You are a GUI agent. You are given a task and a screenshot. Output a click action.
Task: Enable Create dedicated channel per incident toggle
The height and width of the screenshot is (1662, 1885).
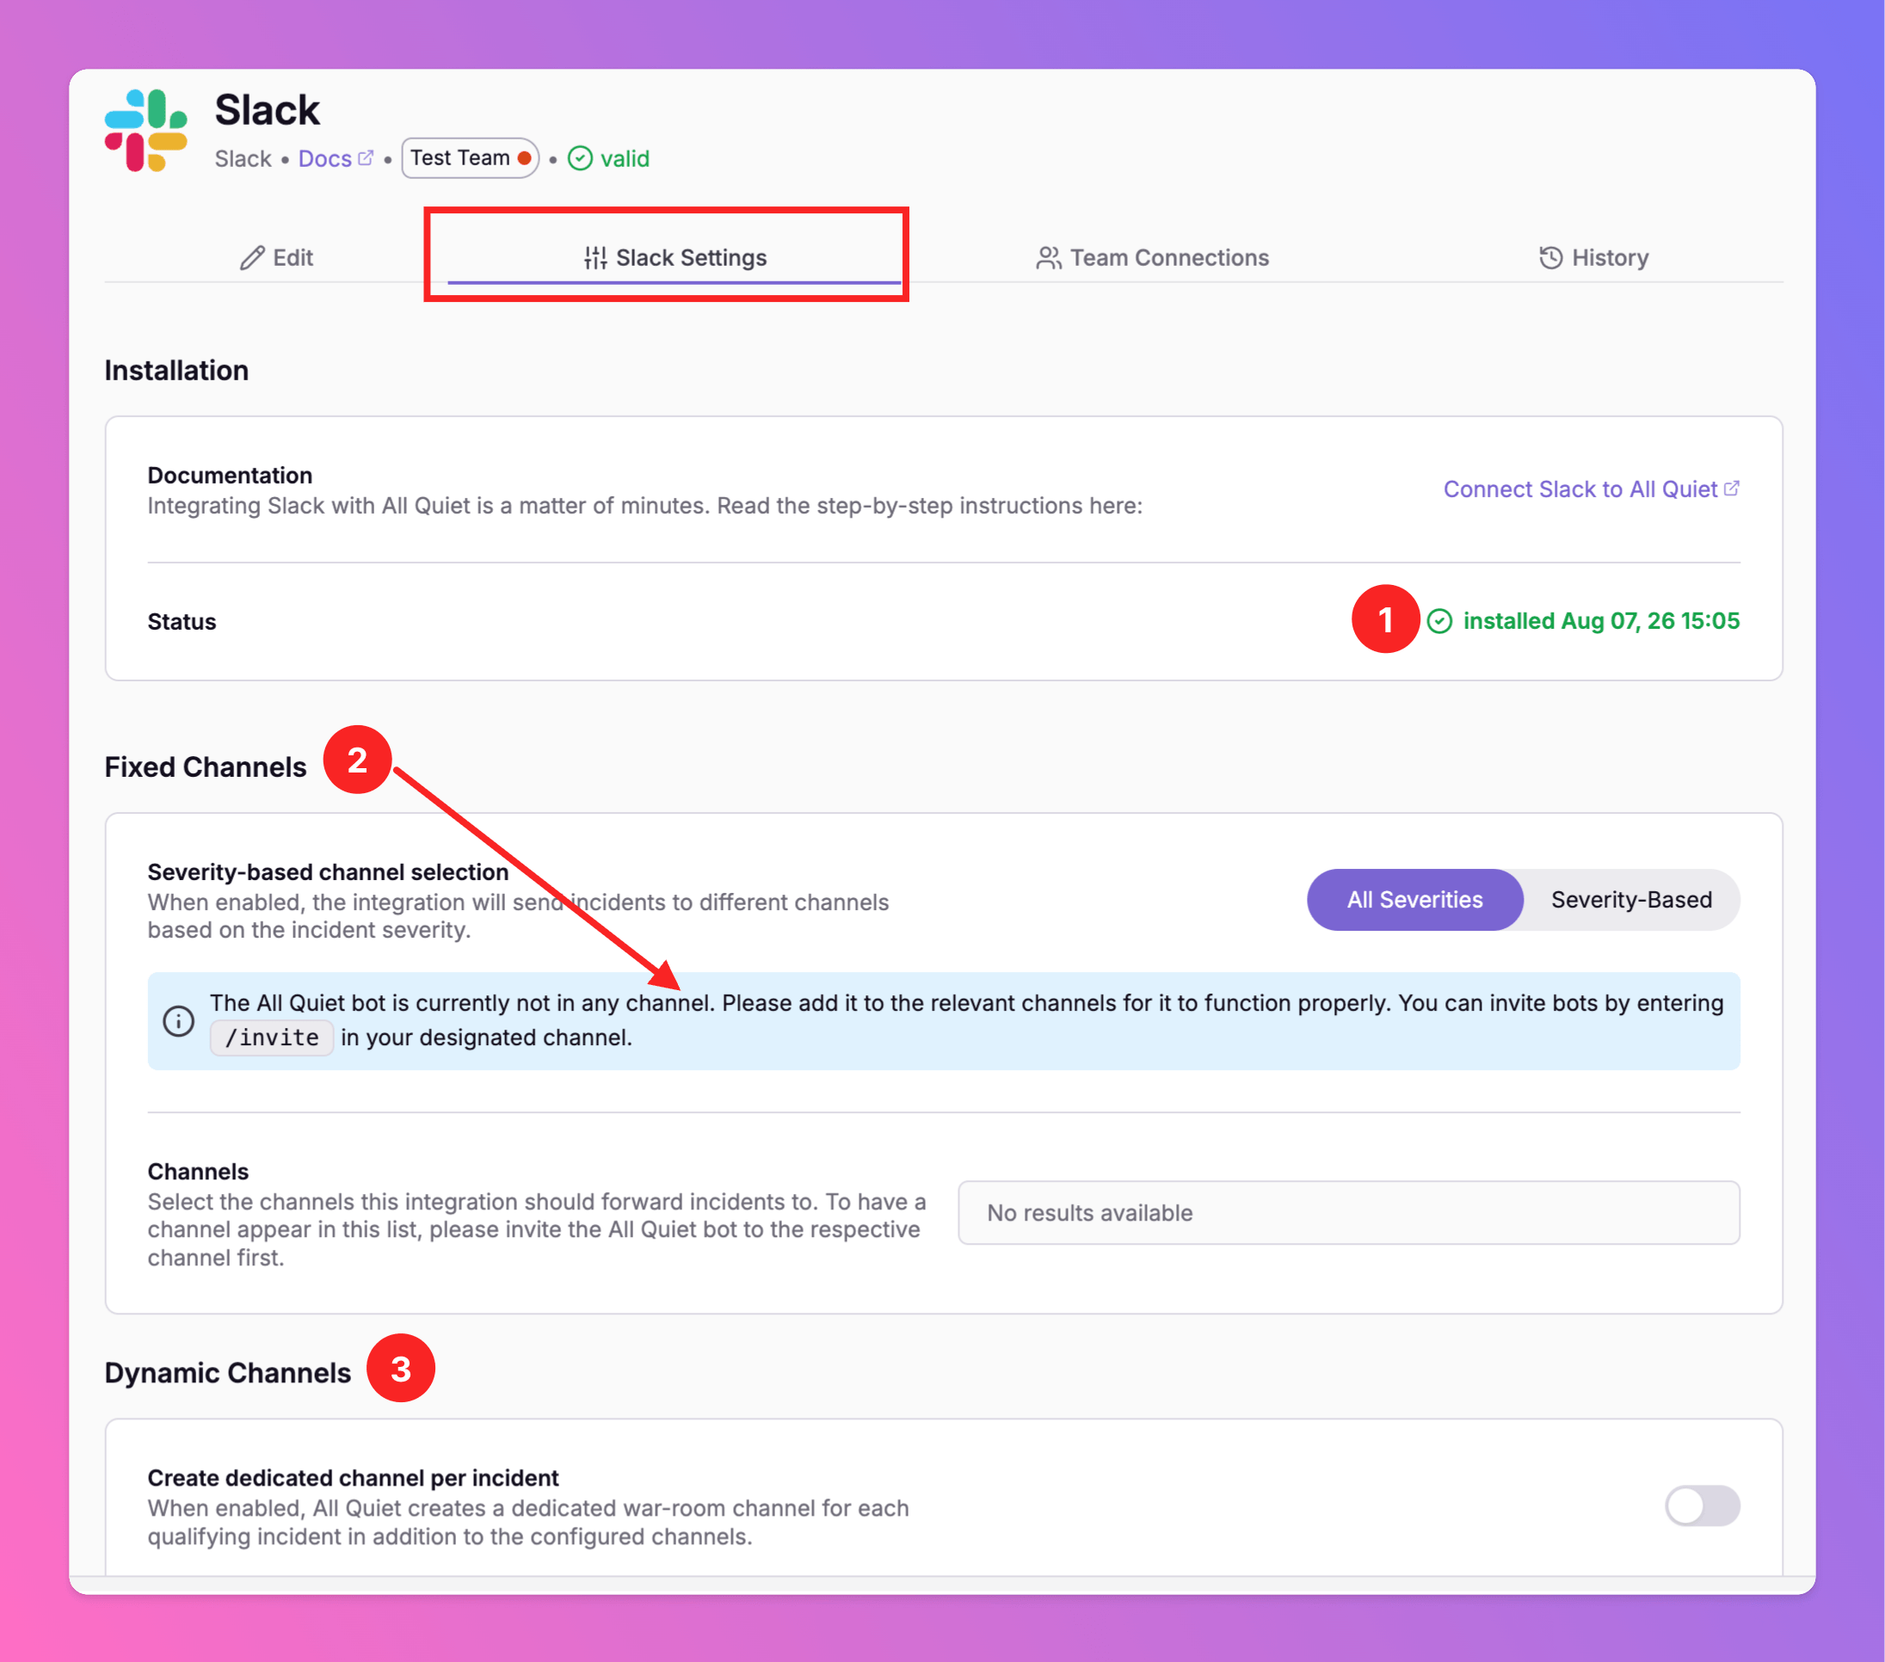point(1703,1506)
